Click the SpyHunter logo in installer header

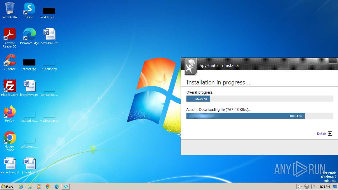(190, 66)
